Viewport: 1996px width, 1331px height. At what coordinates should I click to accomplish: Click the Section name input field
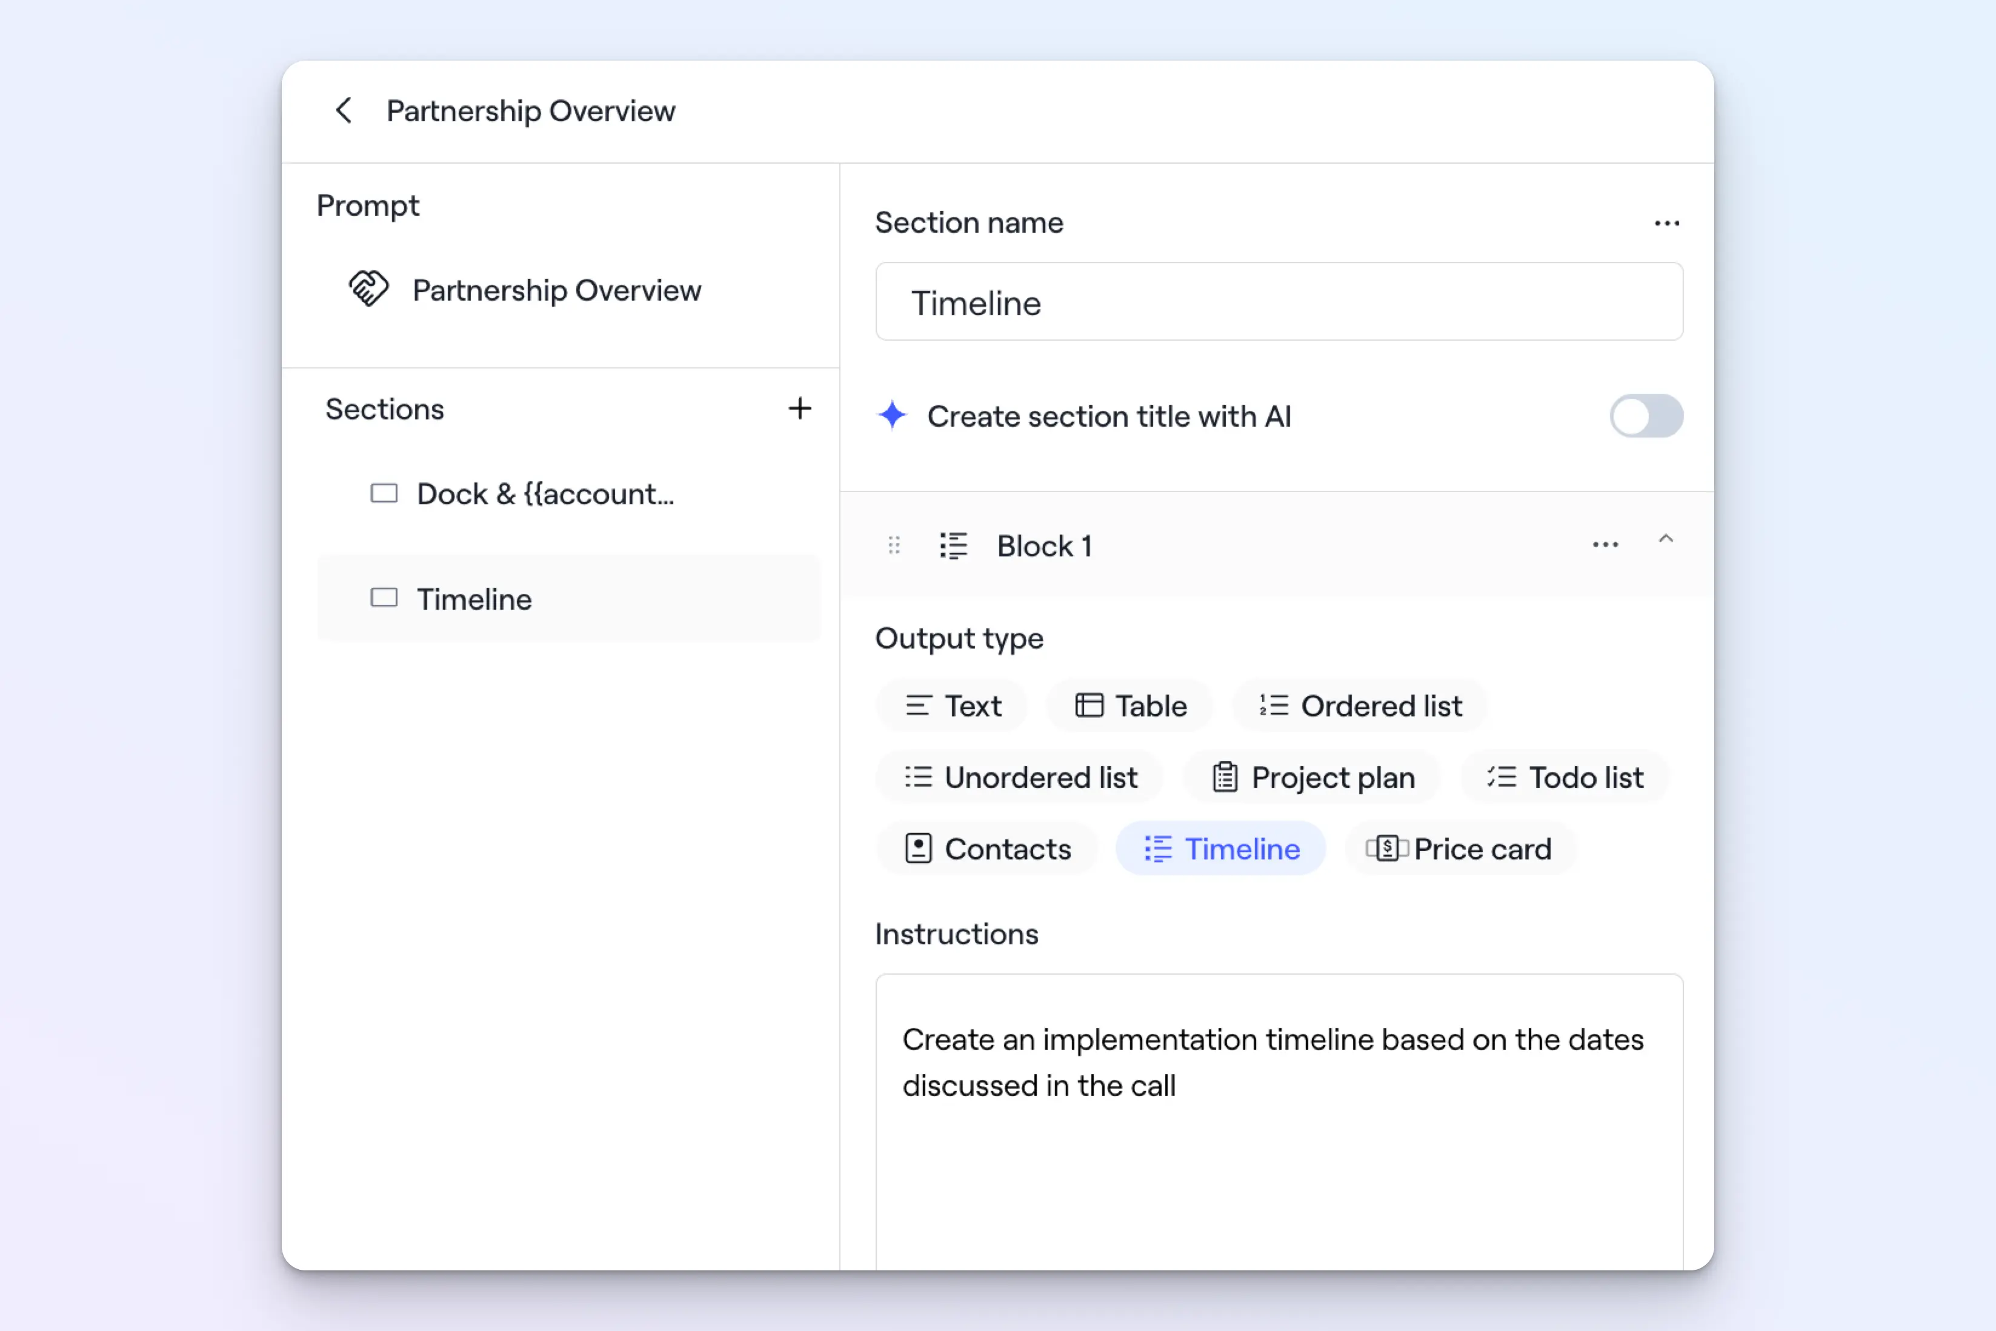pyautogui.click(x=1279, y=302)
